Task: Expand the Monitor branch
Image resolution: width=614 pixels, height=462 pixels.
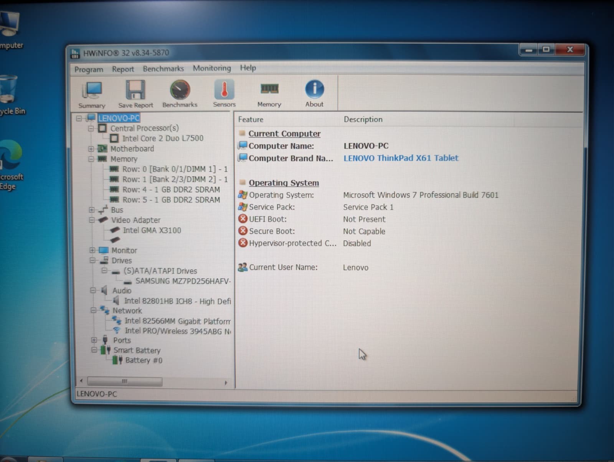Action: pos(92,250)
